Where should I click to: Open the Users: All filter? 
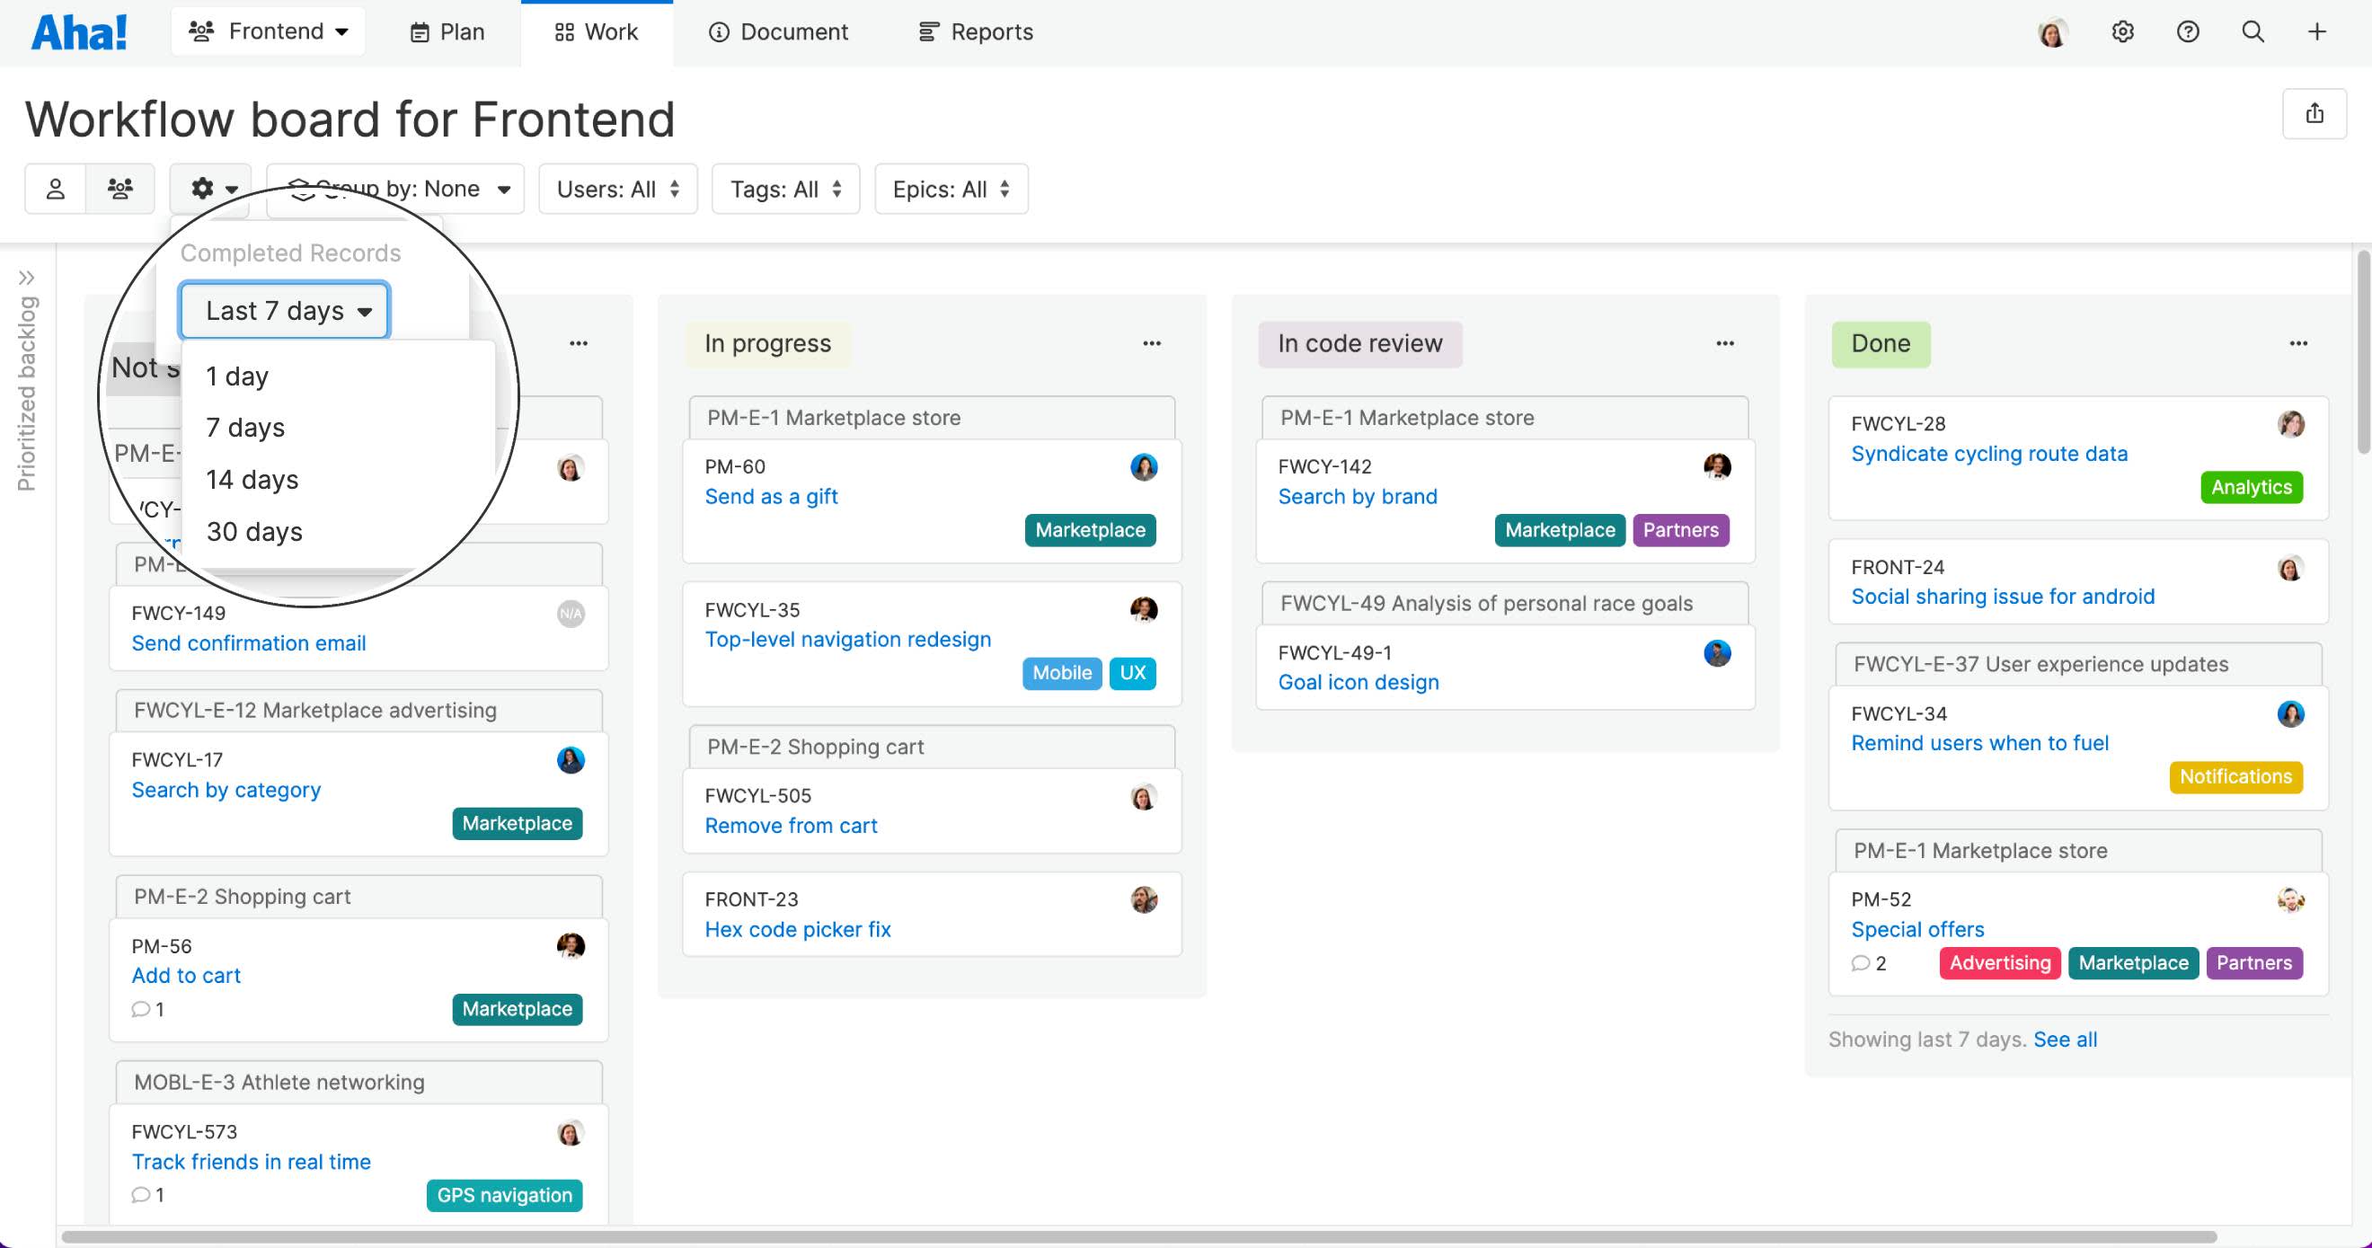tap(618, 189)
